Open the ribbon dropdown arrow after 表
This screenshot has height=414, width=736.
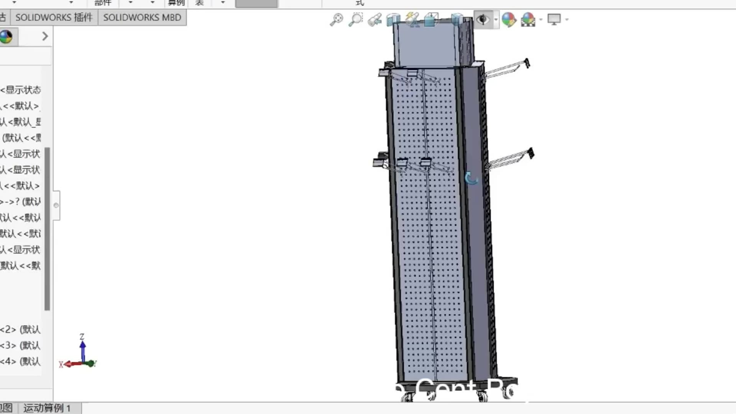point(223,3)
